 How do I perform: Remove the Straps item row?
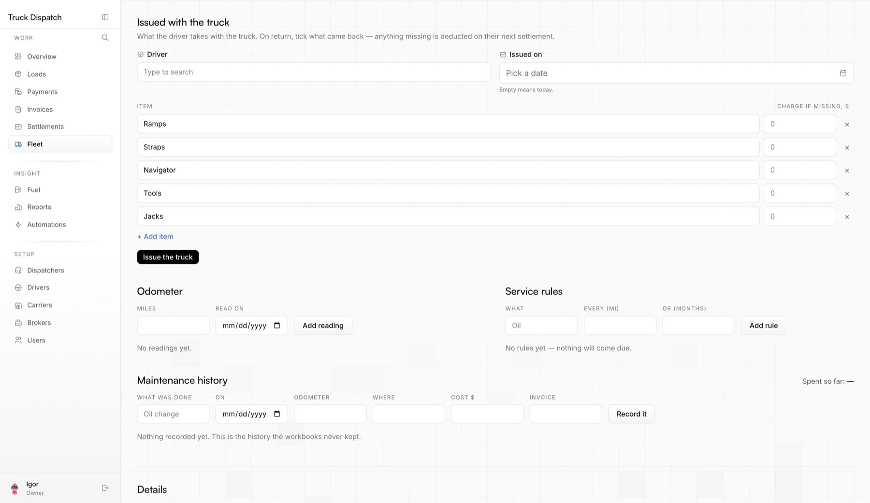[x=847, y=147]
